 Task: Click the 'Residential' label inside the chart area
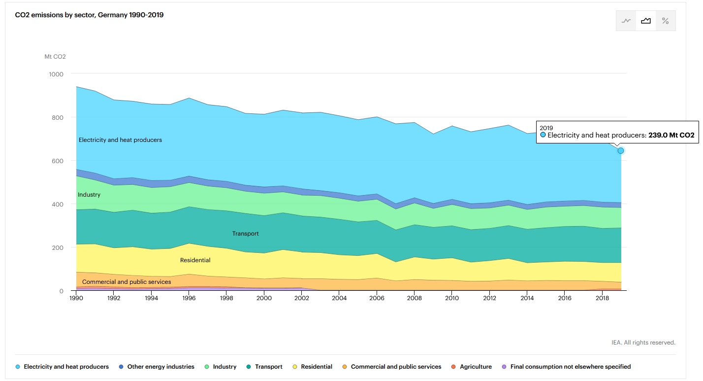click(x=195, y=260)
